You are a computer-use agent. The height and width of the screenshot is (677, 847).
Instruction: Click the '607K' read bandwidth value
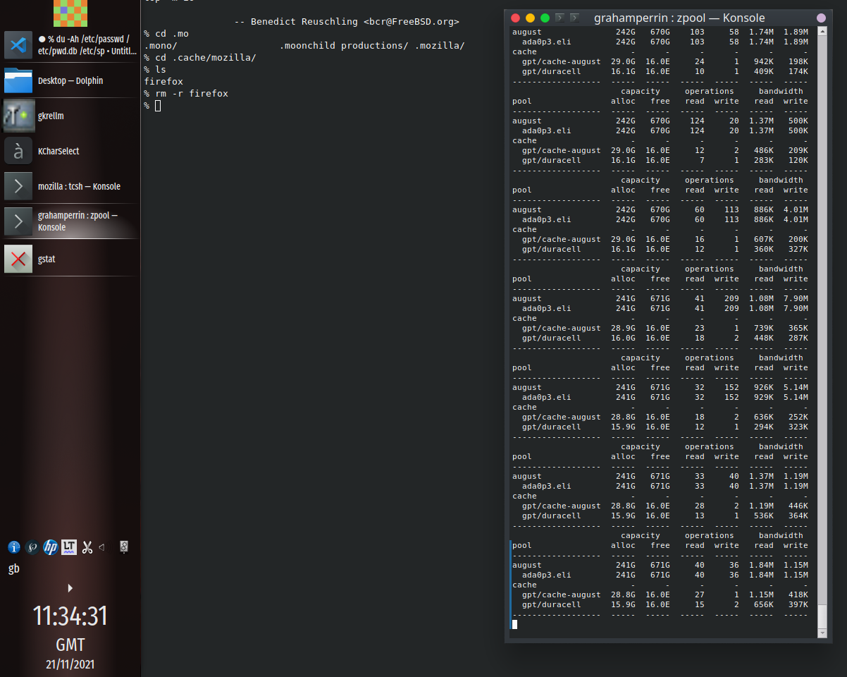point(764,239)
